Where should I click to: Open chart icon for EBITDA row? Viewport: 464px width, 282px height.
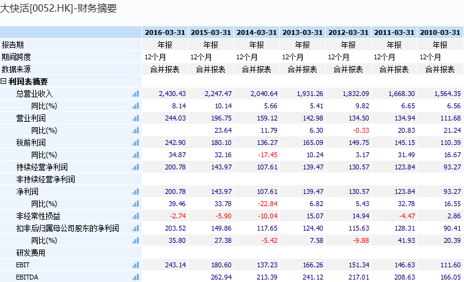pos(136,278)
